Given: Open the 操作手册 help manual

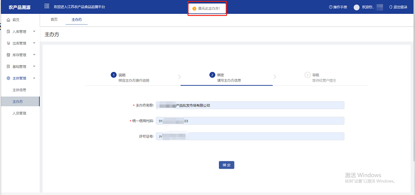Looking at the screenshot, I should (338, 7).
